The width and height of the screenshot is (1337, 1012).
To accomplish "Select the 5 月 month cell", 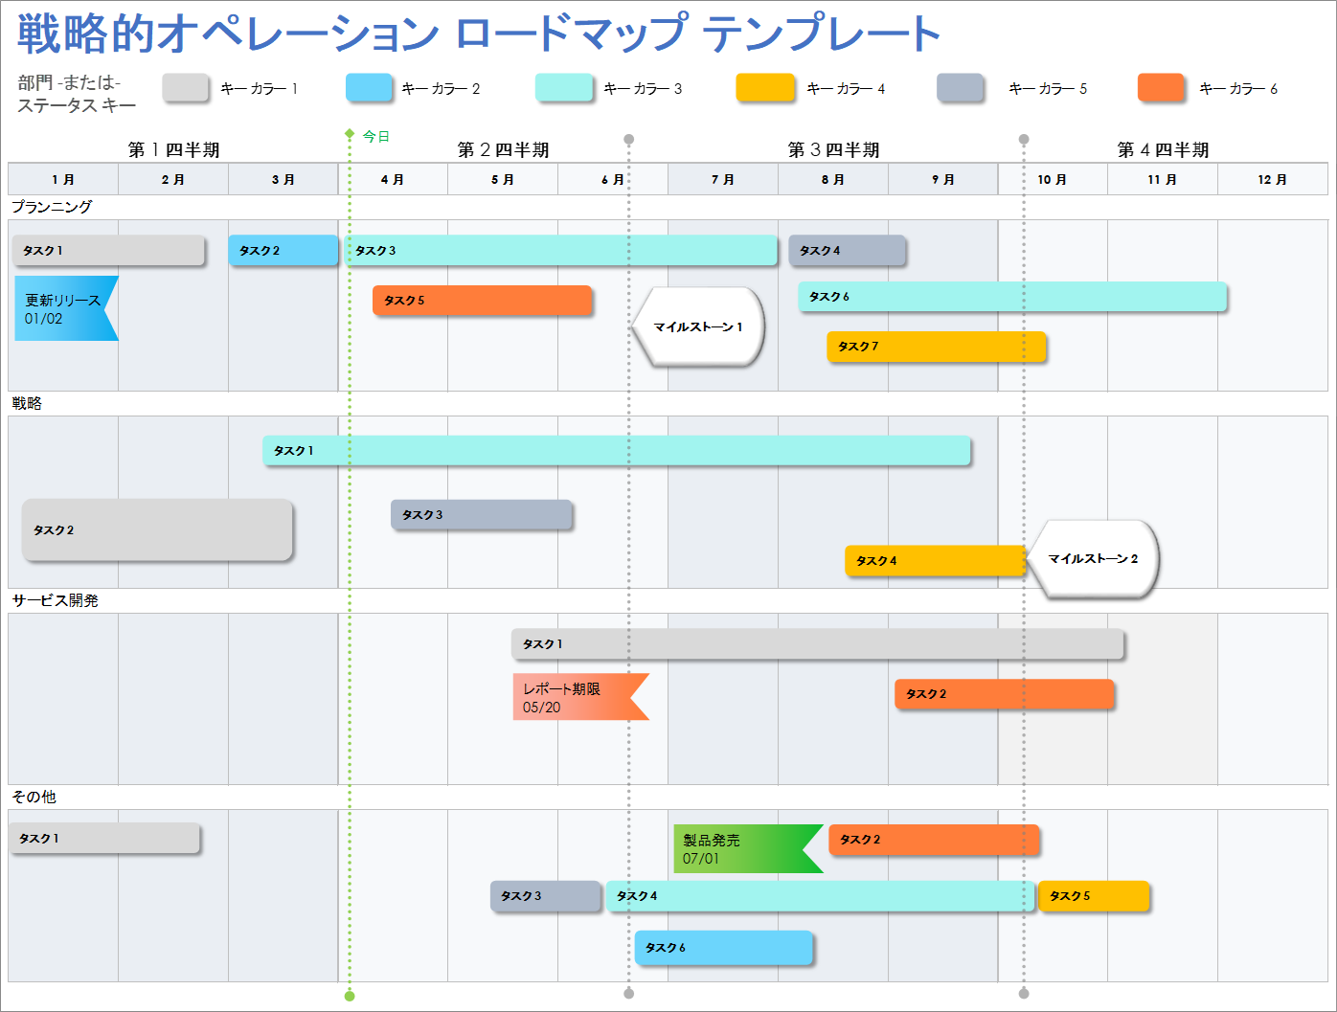I will click(x=503, y=179).
